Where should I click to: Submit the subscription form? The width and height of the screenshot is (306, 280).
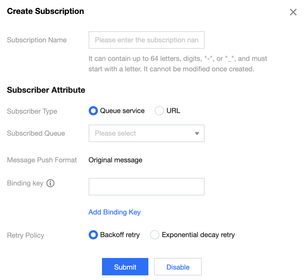point(125,267)
